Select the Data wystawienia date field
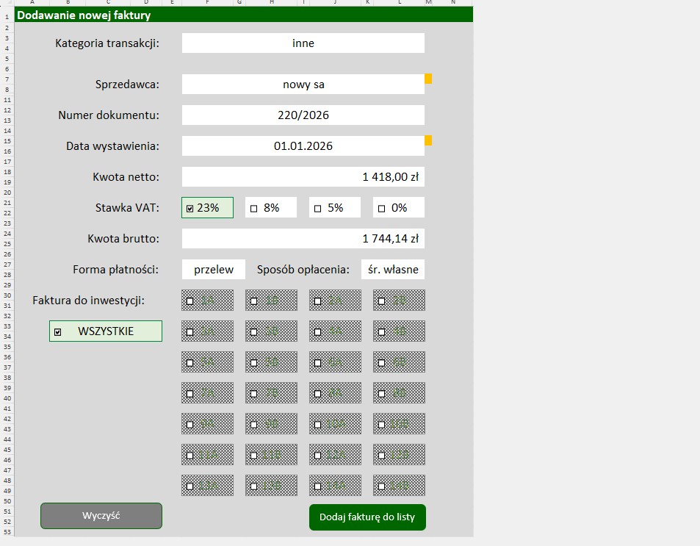700x546 pixels. point(303,146)
